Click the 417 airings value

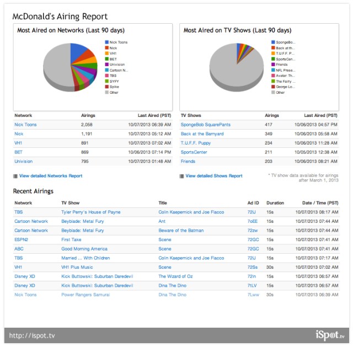[x=269, y=125]
